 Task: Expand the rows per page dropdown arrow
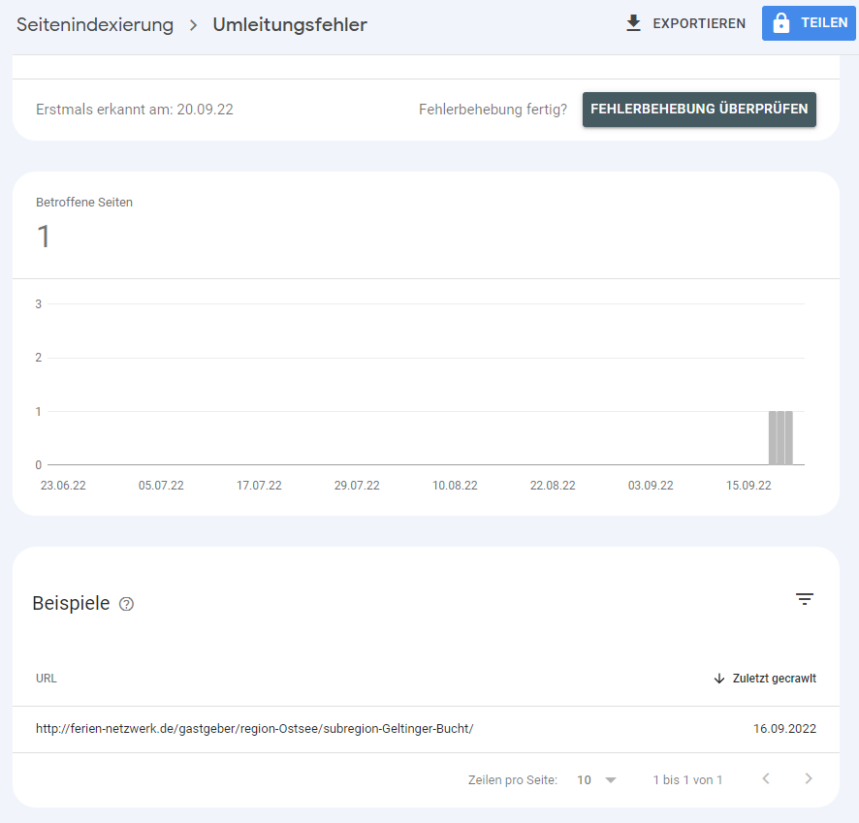610,779
